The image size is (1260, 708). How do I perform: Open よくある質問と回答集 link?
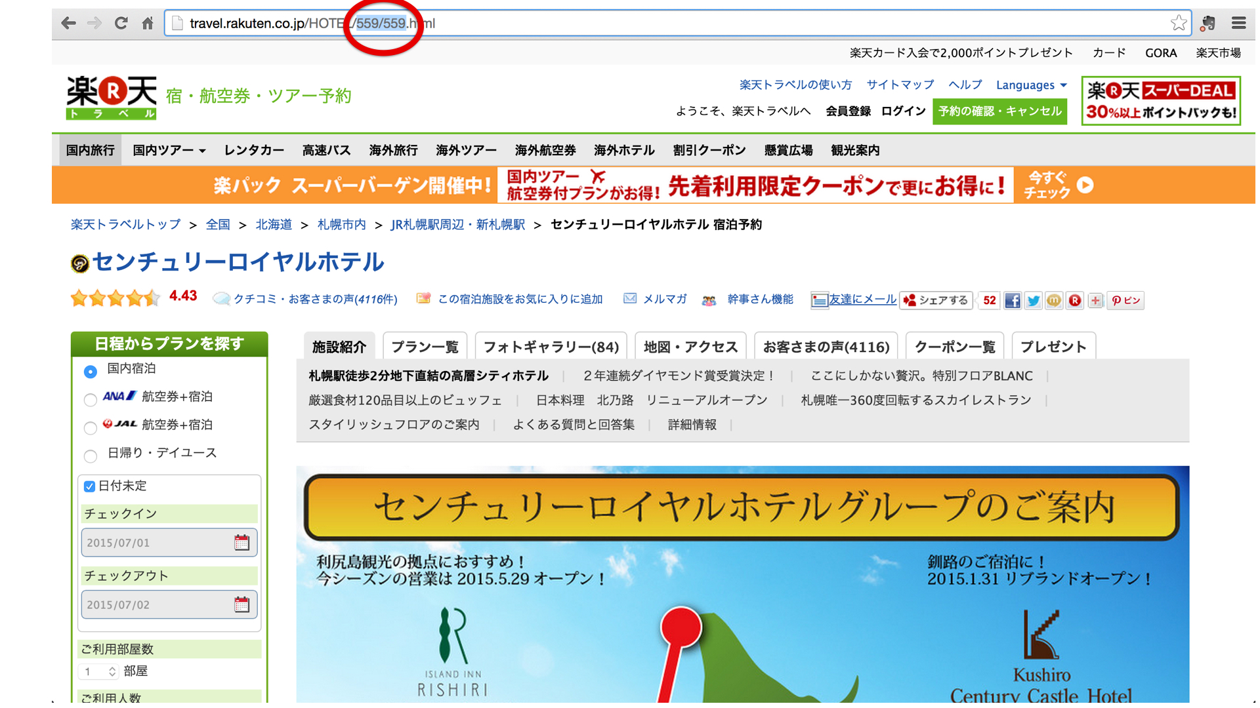click(x=574, y=425)
